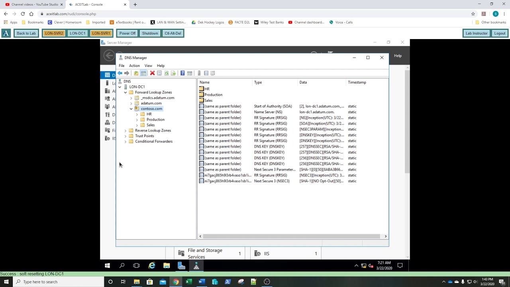Click the horizontal scrollbar's right arrow
The height and width of the screenshot is (287, 510).
pyautogui.click(x=385, y=236)
